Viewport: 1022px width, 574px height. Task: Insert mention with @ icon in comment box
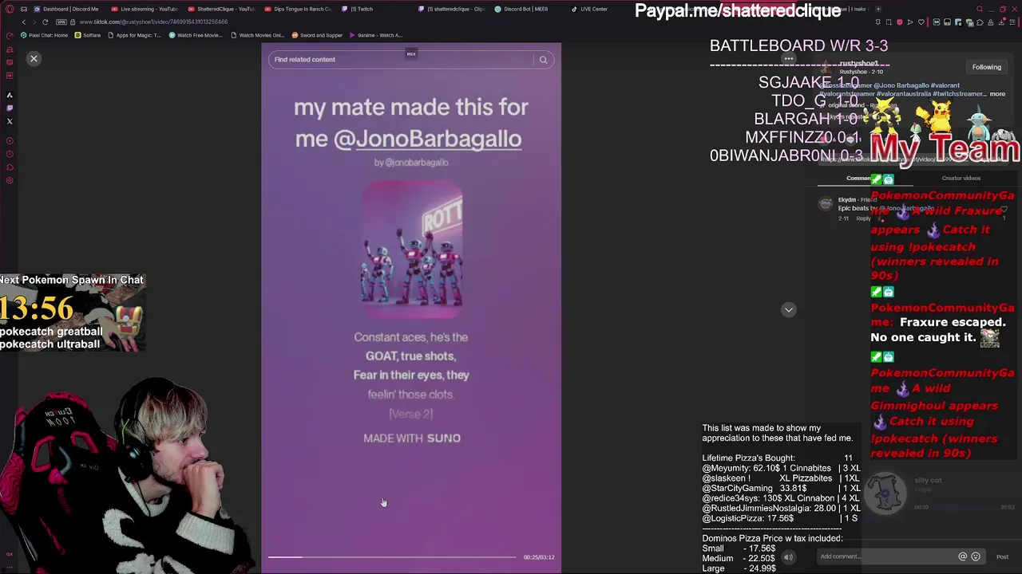pos(962,556)
